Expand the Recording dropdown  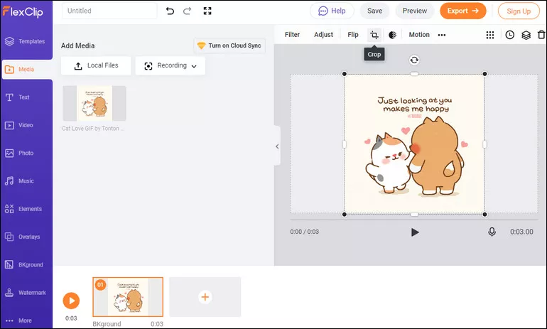tap(170, 65)
